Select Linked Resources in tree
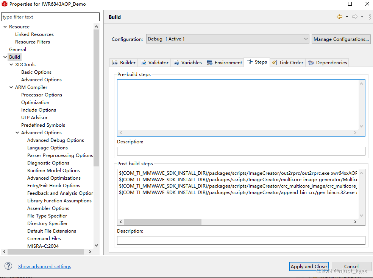The height and width of the screenshot is (278, 373). tap(34, 34)
